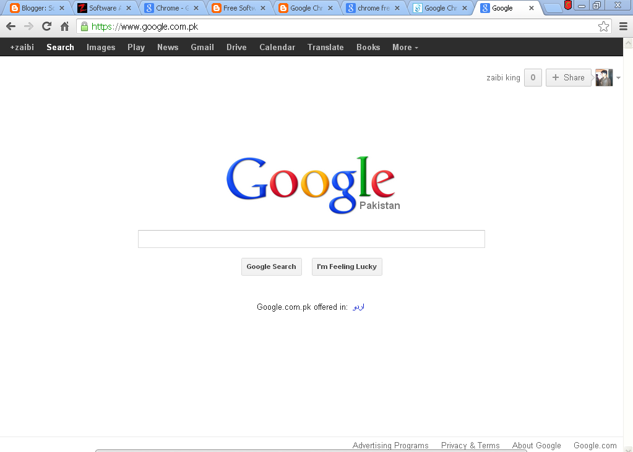Viewport: 633px width, 452px height.
Task: Click the Google Pakistan logo
Action: [x=313, y=185]
